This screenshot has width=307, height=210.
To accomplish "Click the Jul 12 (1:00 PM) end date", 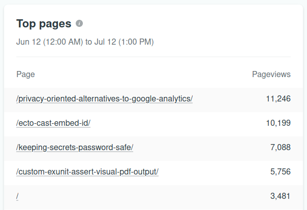I will 124,42.
